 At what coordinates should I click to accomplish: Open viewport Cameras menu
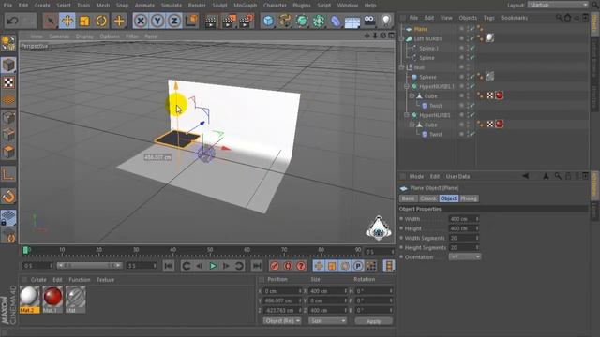[x=59, y=37]
